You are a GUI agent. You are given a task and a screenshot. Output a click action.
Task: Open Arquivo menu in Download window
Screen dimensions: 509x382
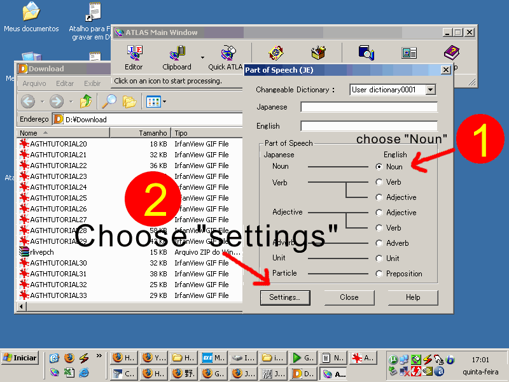[34, 83]
